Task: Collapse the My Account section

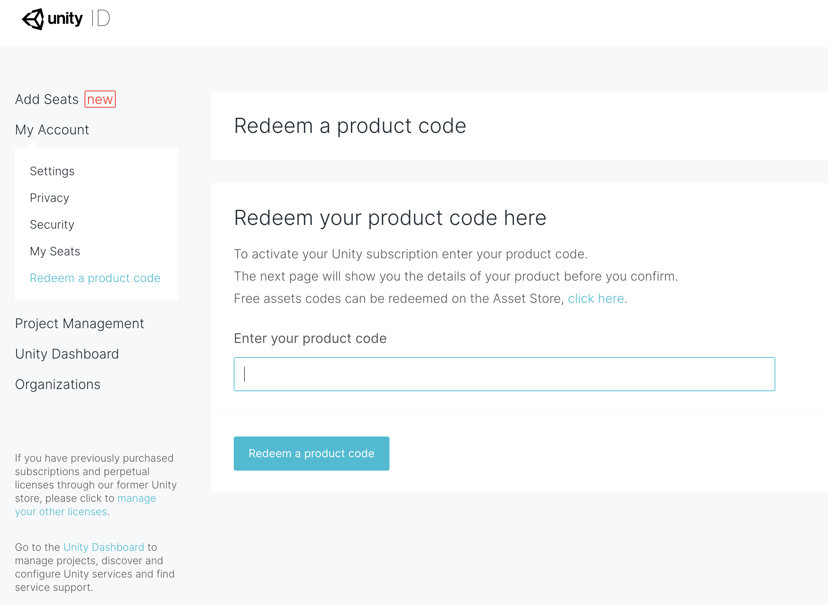Action: point(52,130)
